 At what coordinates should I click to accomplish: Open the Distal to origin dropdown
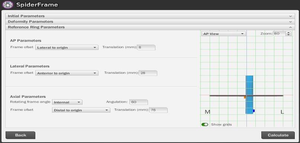point(81,110)
